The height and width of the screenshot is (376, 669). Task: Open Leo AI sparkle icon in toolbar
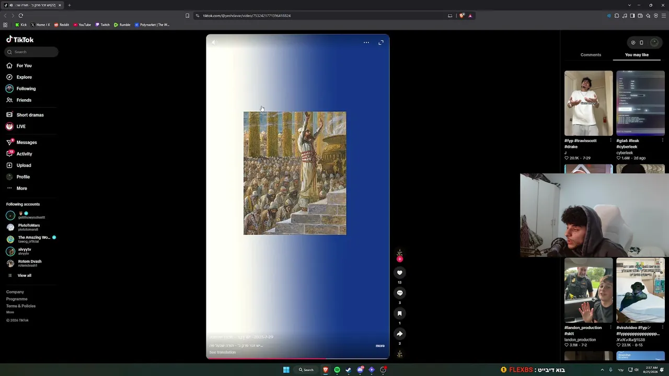648,16
